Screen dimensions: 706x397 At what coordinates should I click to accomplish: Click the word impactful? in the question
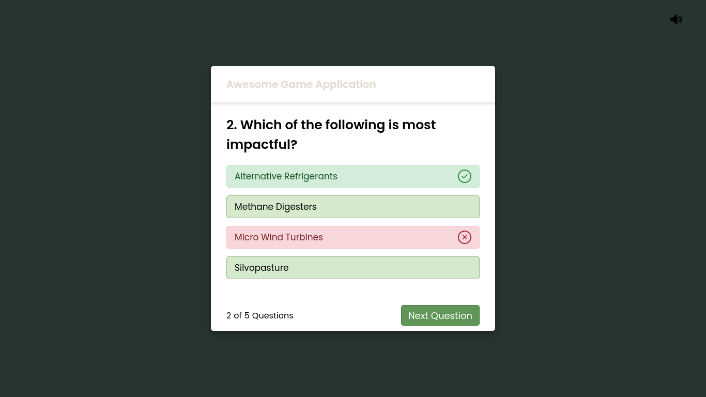coord(262,145)
